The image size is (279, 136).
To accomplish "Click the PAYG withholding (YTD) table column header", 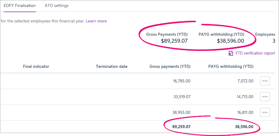I will [231, 67].
